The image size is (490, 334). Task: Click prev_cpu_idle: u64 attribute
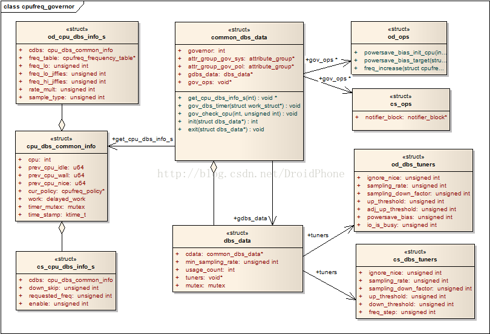(56, 168)
